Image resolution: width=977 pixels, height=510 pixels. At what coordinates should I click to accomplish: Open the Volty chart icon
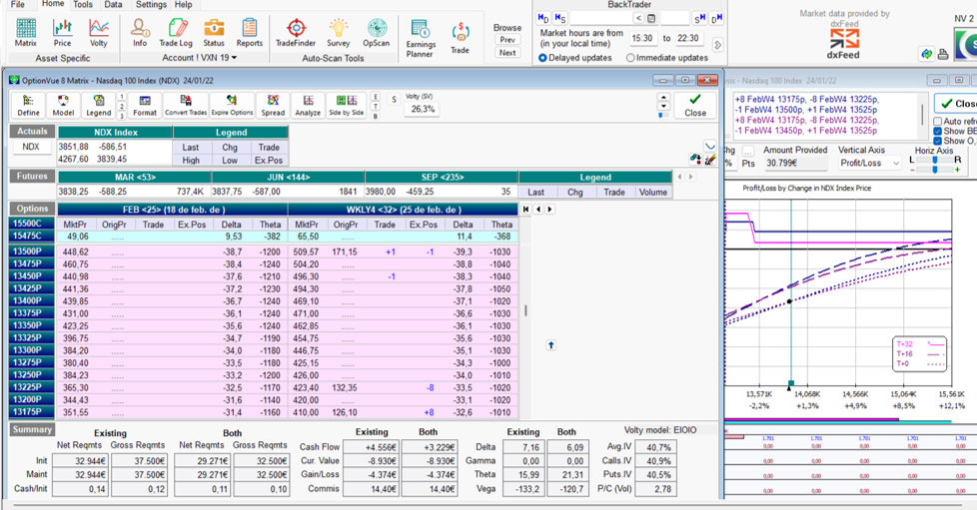[99, 33]
